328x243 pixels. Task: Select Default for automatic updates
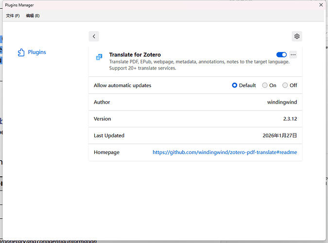tap(235, 86)
